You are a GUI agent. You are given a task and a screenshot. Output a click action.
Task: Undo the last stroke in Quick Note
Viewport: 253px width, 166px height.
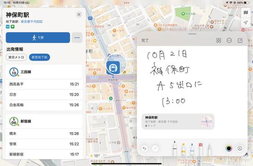pos(145,148)
